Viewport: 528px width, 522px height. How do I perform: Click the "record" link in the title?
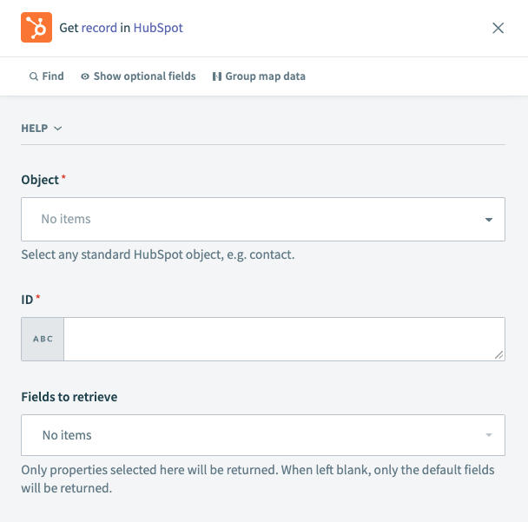pyautogui.click(x=99, y=28)
